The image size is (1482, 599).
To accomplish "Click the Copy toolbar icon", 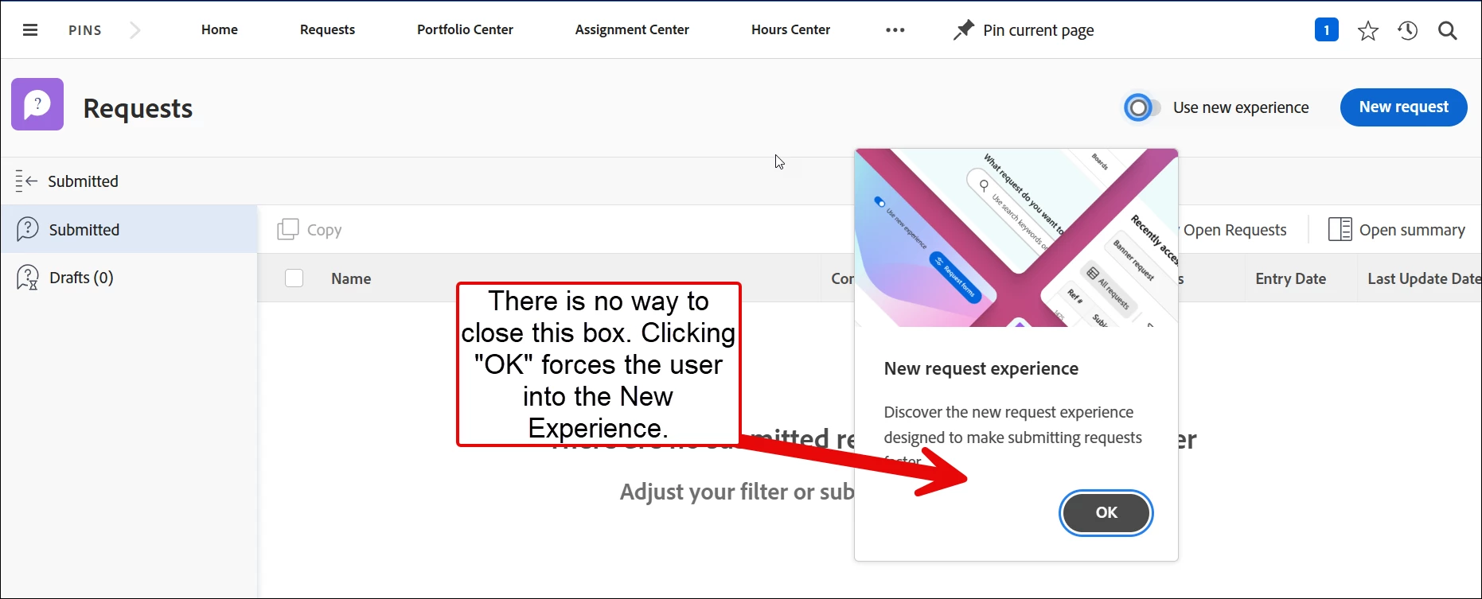I will click(288, 230).
